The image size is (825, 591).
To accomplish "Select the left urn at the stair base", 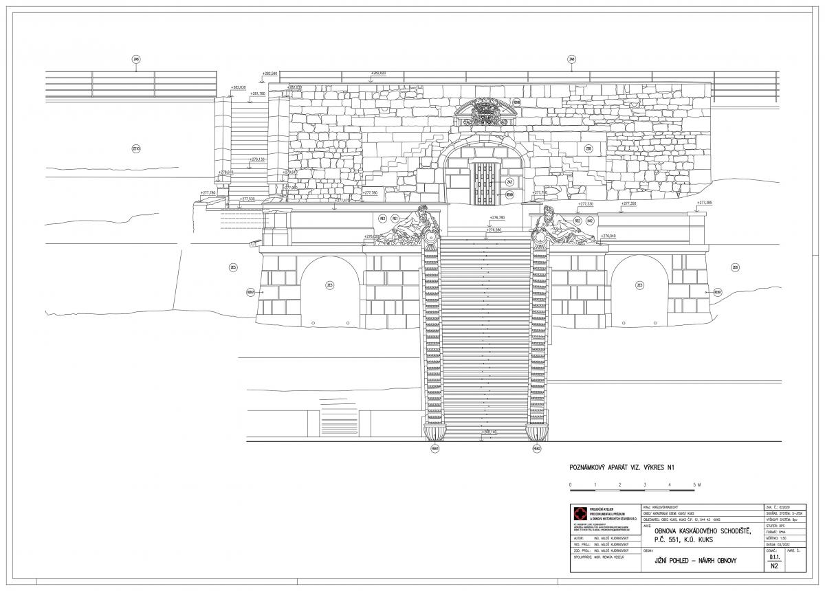I will (x=434, y=433).
